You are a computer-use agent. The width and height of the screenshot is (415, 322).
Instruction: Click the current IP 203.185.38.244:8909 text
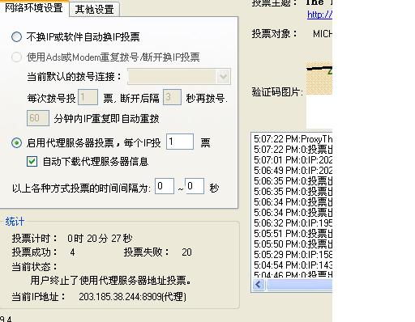click(132, 297)
